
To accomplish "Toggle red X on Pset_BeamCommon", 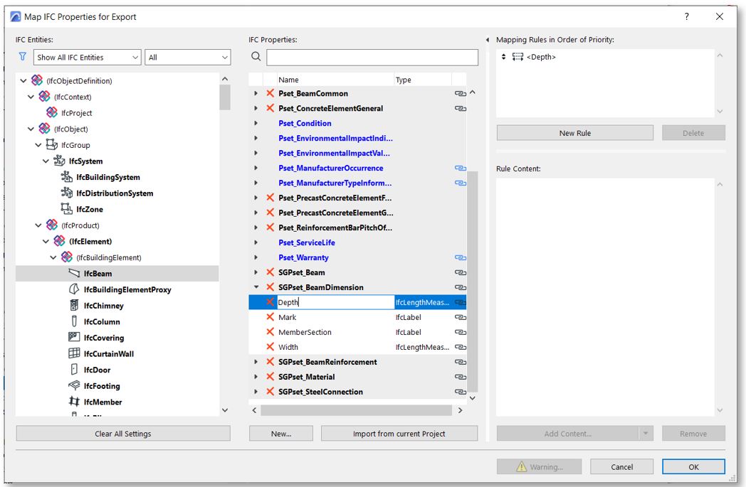I will [x=270, y=93].
